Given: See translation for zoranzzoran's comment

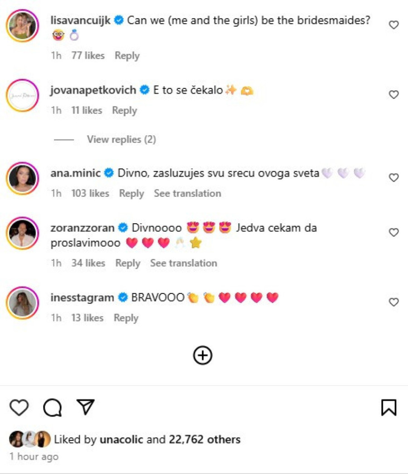Looking at the screenshot, I should [x=184, y=263].
